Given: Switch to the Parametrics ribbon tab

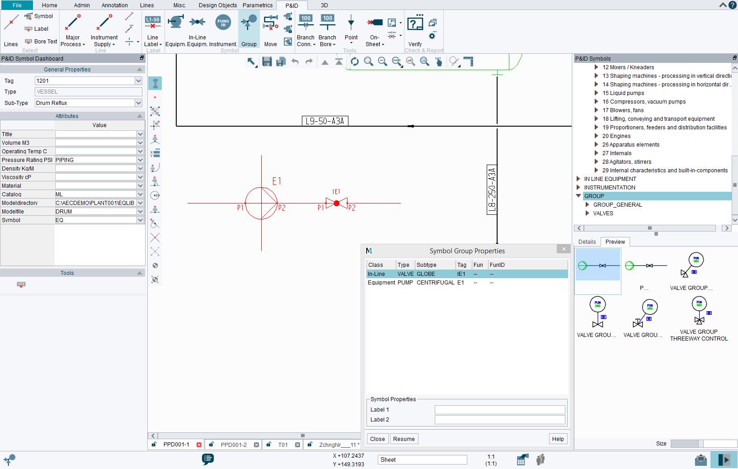Looking at the screenshot, I should [257, 5].
